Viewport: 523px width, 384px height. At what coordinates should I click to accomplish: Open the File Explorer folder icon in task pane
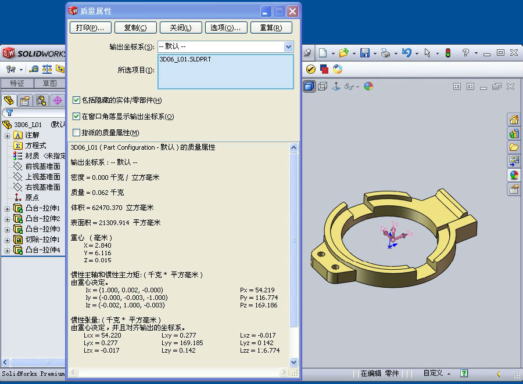(514, 147)
